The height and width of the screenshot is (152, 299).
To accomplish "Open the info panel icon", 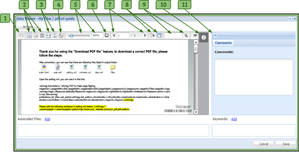I will [204, 37].
